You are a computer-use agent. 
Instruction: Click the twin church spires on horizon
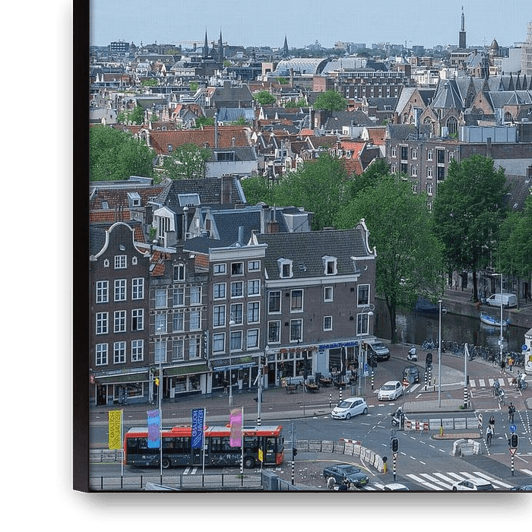pyautogui.click(x=213, y=46)
